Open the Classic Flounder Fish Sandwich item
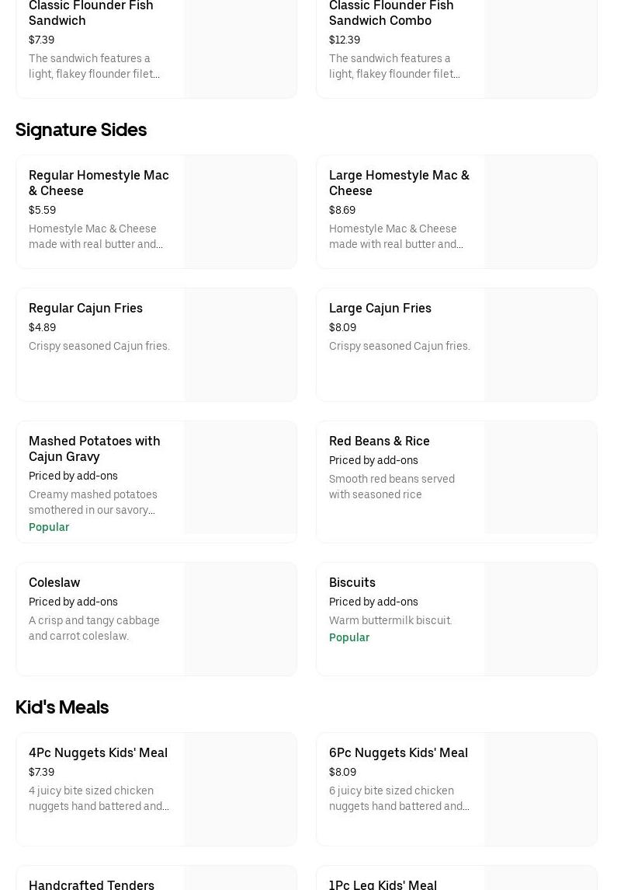The height and width of the screenshot is (890, 624). pos(91,13)
